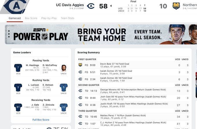Click L. Larison's number 3 jersey icon
This screenshot has width=197, height=129.
pos(18,87)
